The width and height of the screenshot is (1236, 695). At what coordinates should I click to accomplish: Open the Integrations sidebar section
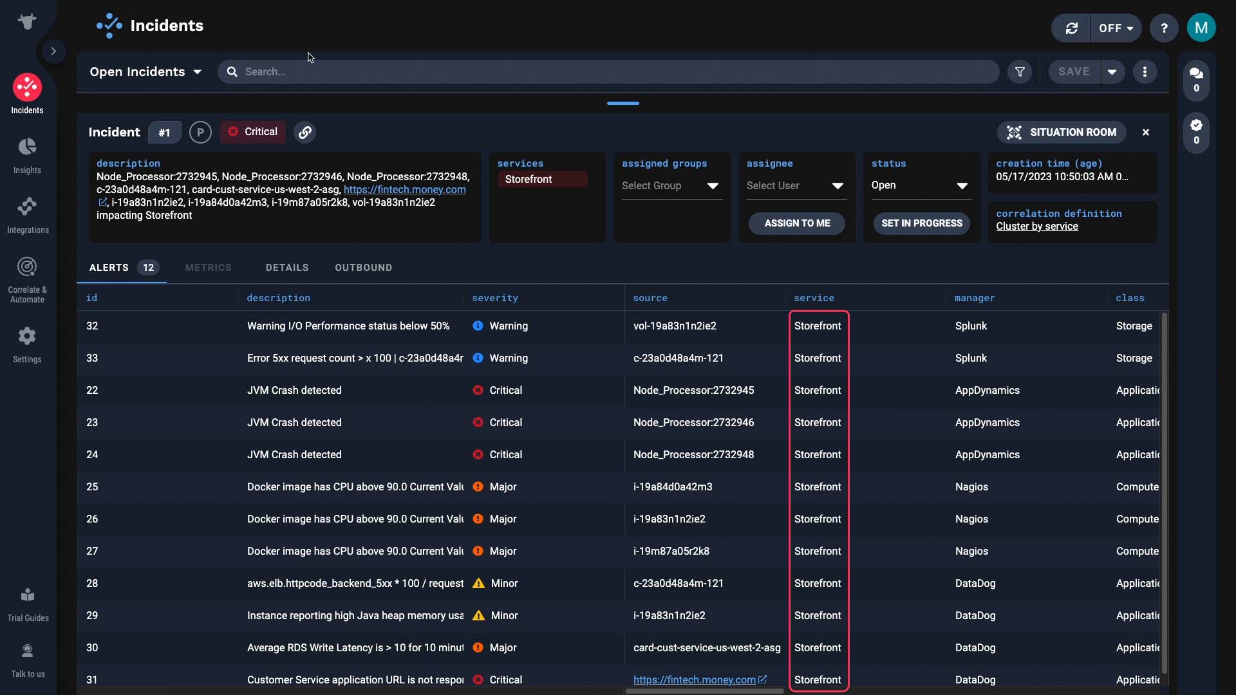(x=27, y=215)
